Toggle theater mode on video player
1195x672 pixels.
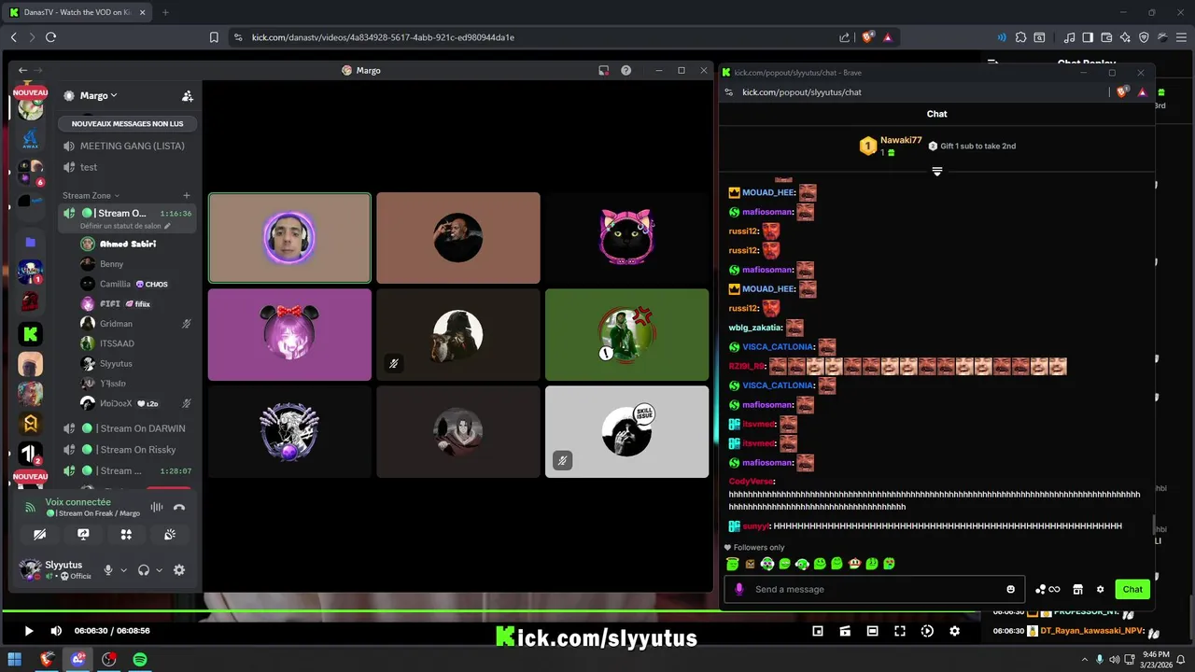[872, 631]
